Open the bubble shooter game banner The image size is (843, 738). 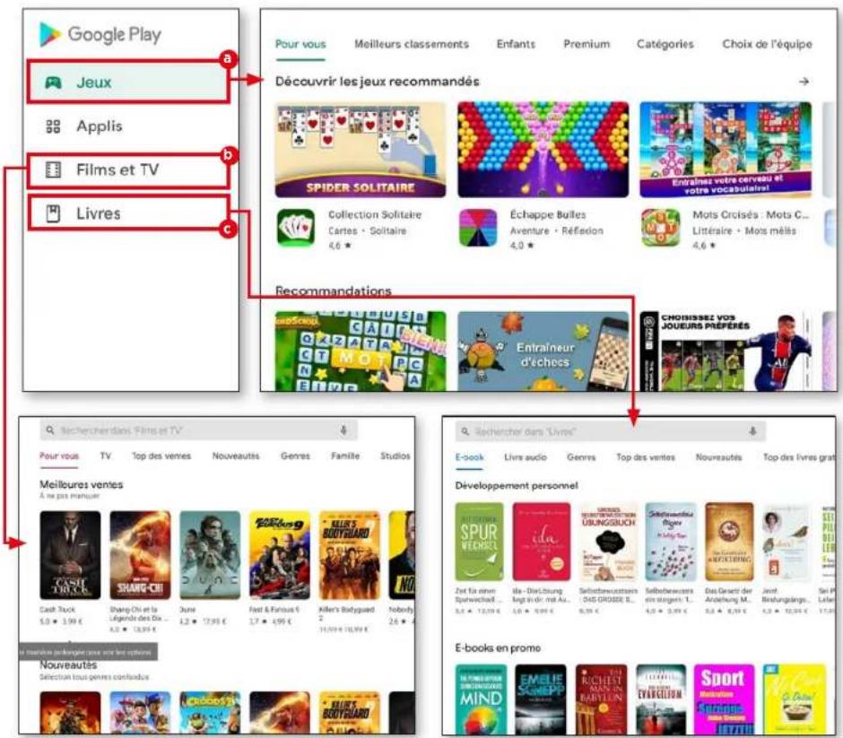543,150
